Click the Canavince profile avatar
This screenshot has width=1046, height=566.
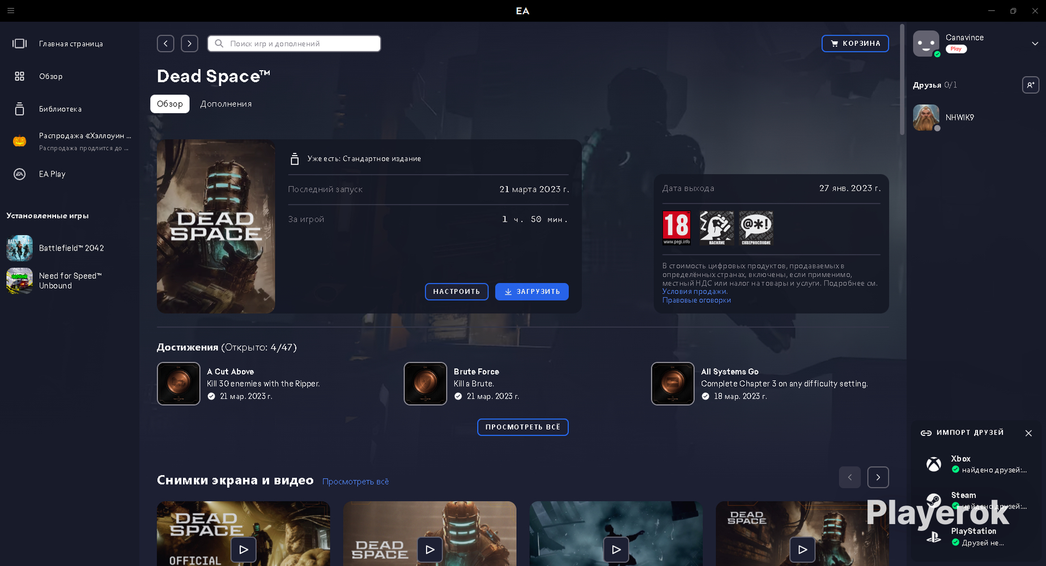926,44
